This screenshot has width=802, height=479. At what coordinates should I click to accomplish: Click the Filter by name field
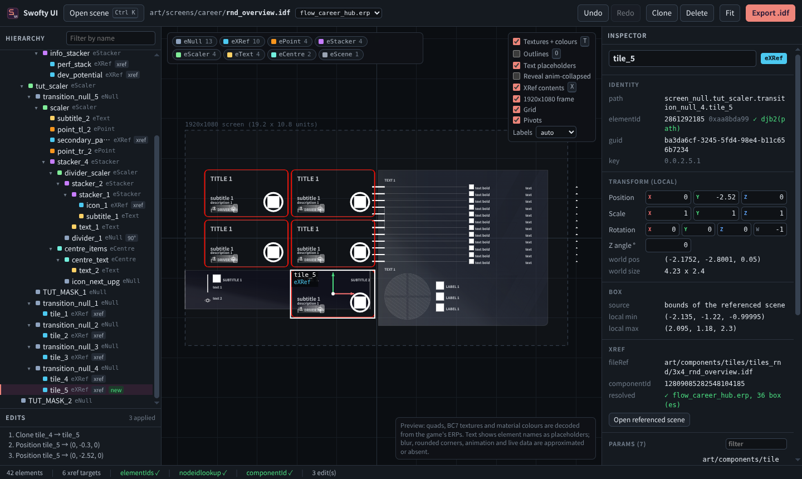pyautogui.click(x=111, y=38)
